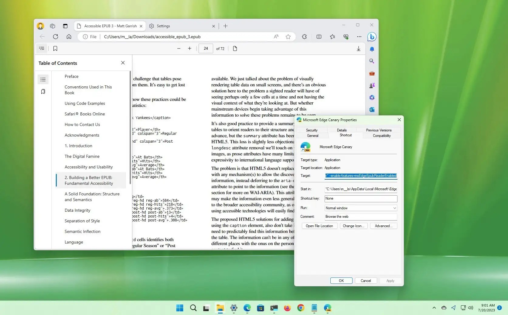This screenshot has width=508, height=315.
Task: Edit the page number field showing 24
Action: pos(206,48)
